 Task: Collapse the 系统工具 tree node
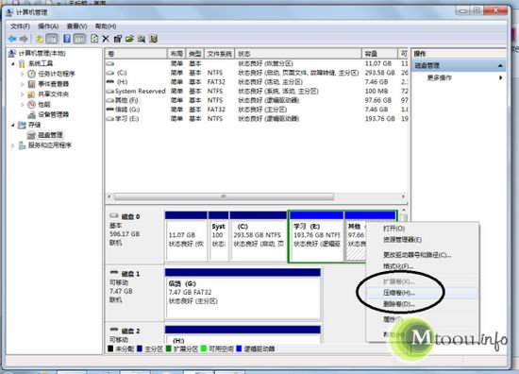click(13, 63)
